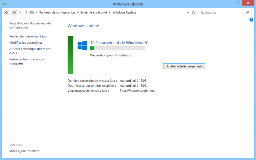Screen dimensions: 256x160
Task: Click Arrêter le téléchargement button
Action: (x=184, y=66)
